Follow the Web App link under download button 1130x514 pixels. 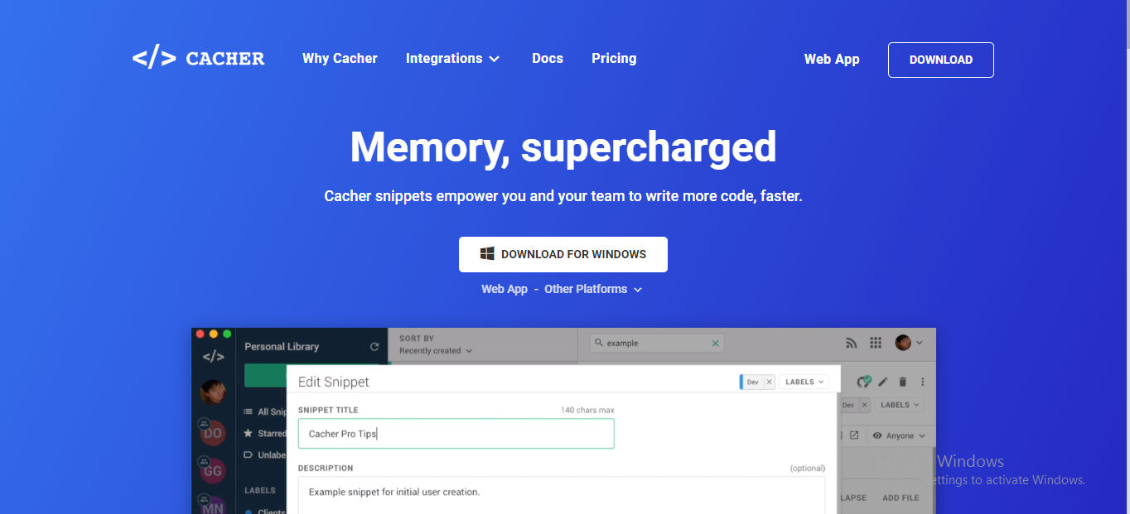(505, 289)
